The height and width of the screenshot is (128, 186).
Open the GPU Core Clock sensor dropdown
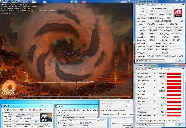point(155,74)
